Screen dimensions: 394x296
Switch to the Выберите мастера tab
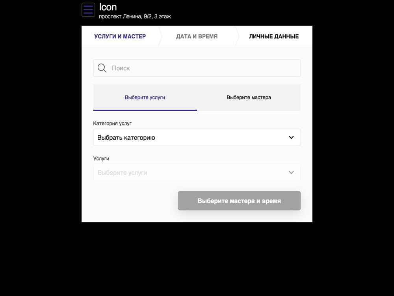(x=249, y=97)
